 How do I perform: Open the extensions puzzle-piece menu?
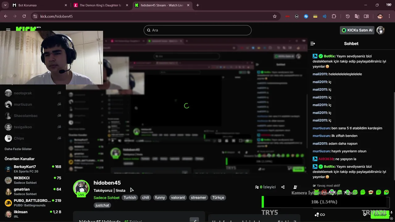point(334,16)
